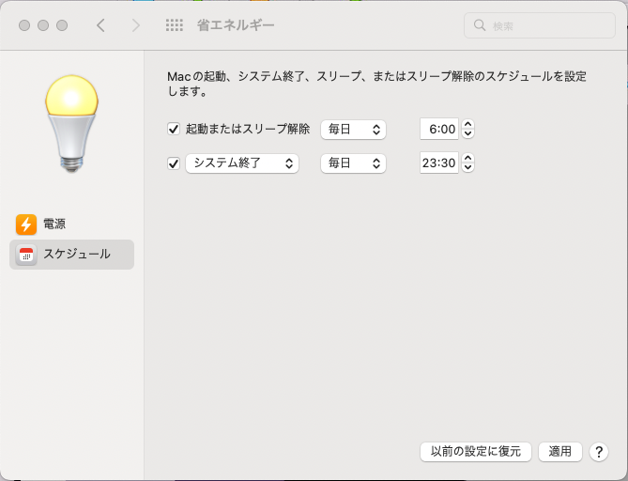Increase the 6:00 time stepper up
This screenshot has width=628, height=481.
(467, 124)
